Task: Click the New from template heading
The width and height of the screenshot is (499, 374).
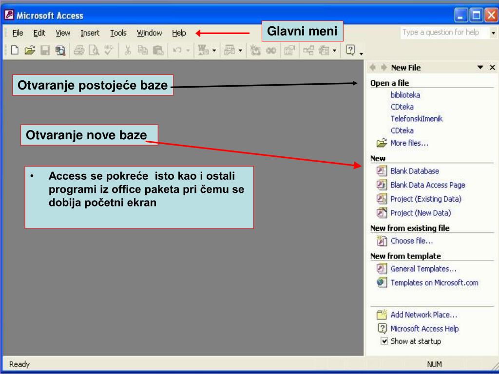Action: [405, 256]
